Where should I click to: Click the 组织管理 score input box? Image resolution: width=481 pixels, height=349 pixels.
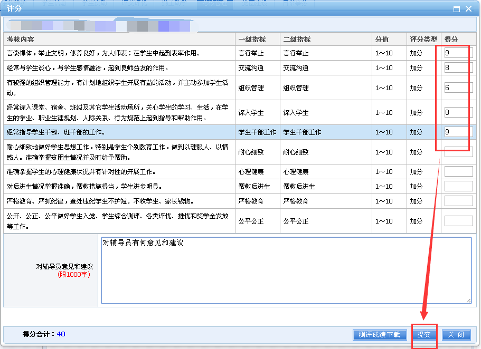click(458, 88)
